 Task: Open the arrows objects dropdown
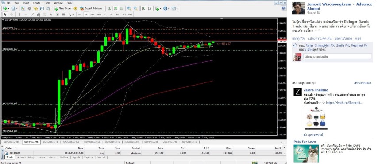point(73,15)
